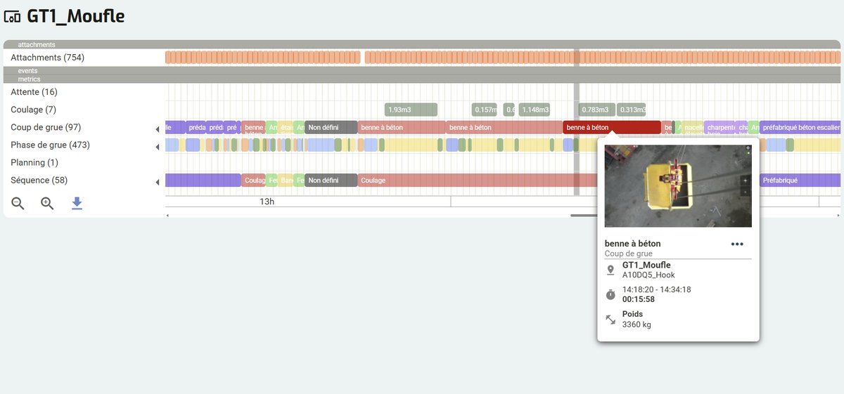Select the Préfabriqué block in Séquence row
Screen dimensions: 844x394
point(800,180)
